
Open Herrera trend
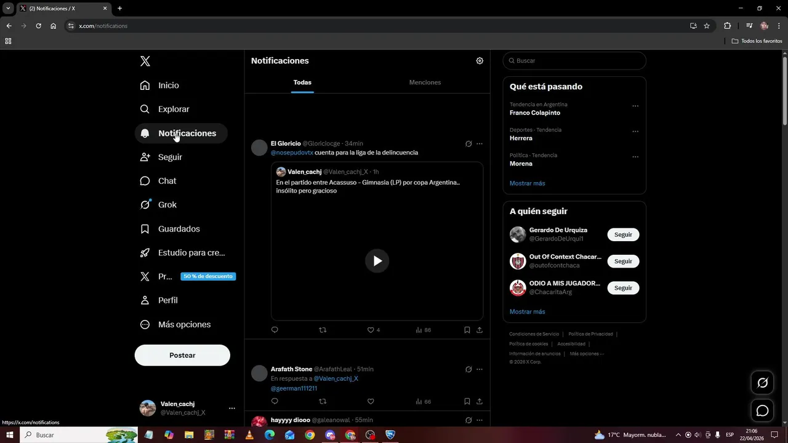pyautogui.click(x=521, y=138)
